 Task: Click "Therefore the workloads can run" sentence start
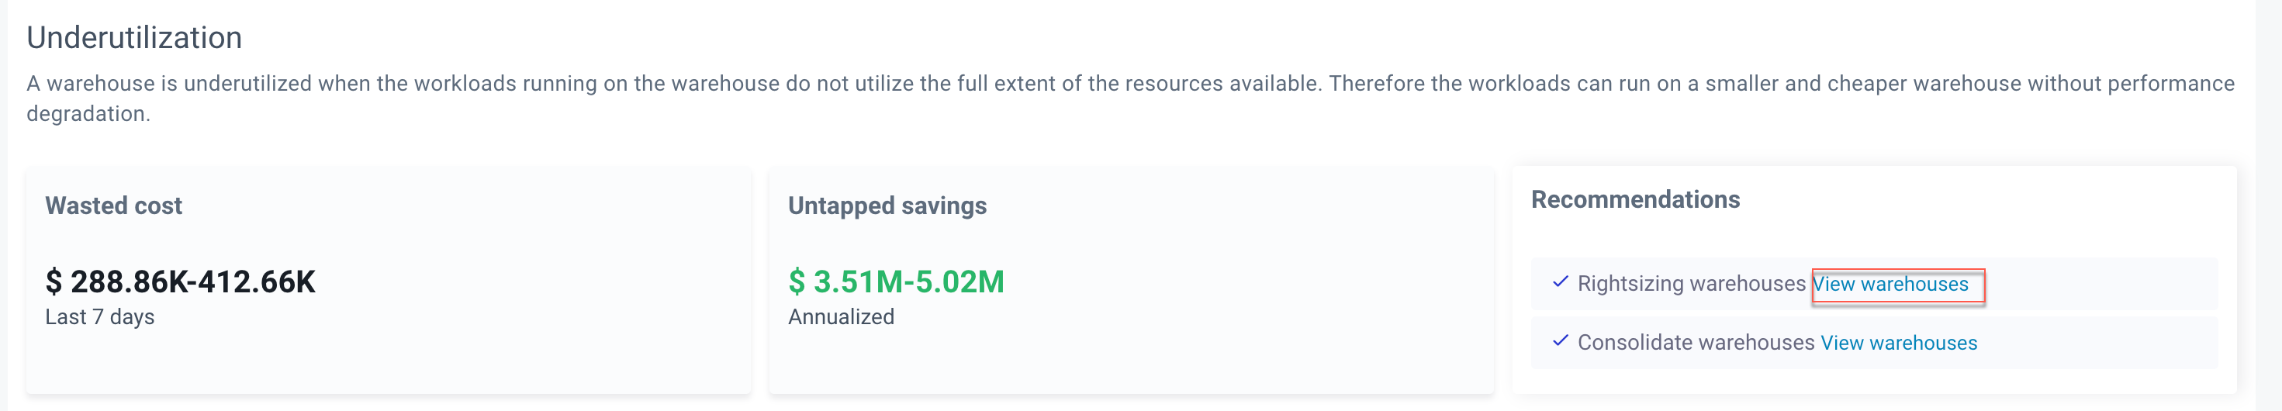click(x=1488, y=85)
